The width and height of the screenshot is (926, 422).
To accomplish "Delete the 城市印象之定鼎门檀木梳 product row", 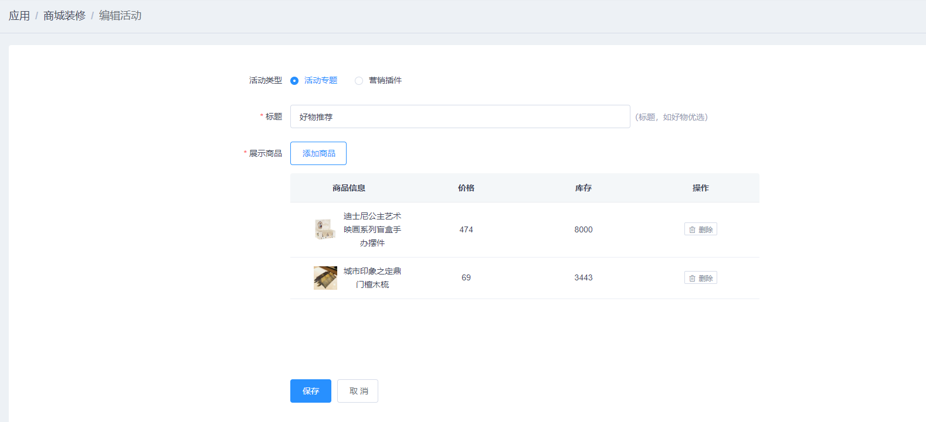I will [700, 278].
